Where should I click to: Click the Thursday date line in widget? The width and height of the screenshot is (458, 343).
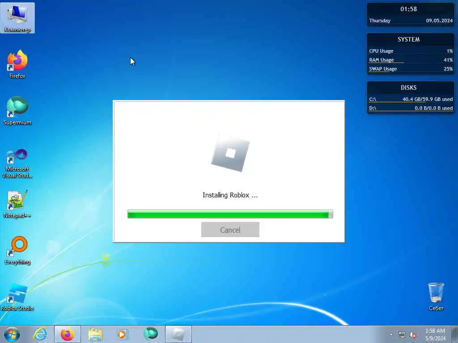pos(411,21)
